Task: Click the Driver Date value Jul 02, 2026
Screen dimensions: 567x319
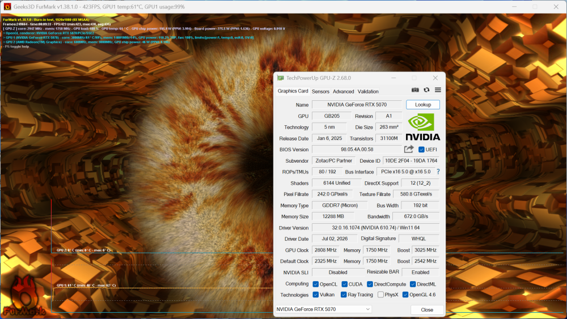Action: click(x=335, y=239)
